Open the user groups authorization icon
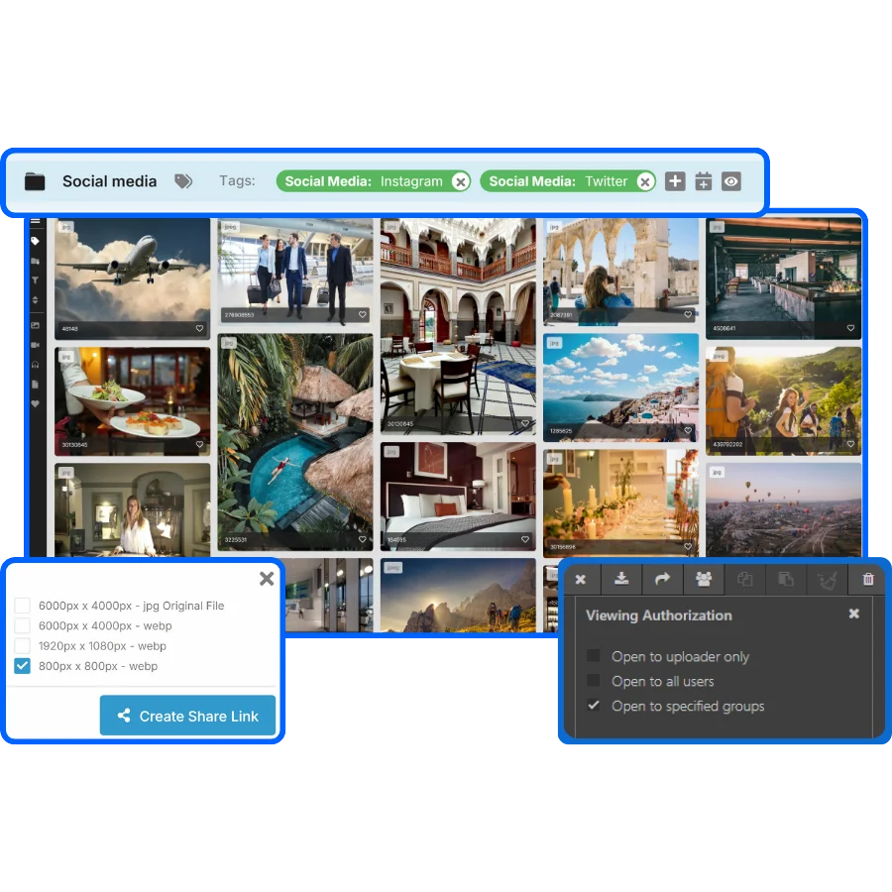892x892 pixels. (x=704, y=580)
